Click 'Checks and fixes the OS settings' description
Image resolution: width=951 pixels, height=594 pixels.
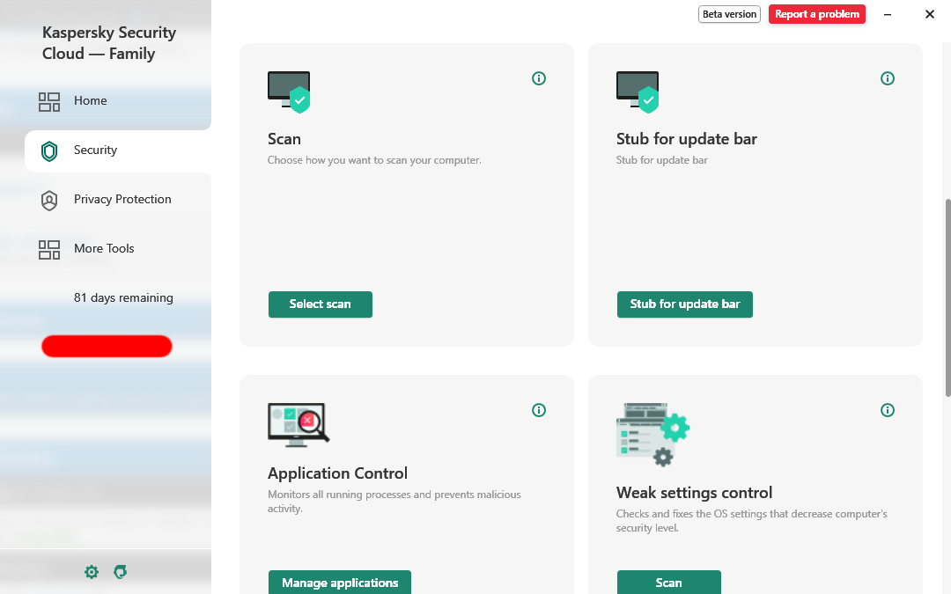[752, 521]
